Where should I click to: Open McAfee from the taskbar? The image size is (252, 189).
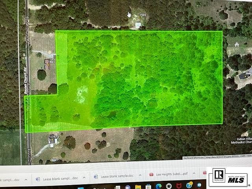click(x=179, y=186)
